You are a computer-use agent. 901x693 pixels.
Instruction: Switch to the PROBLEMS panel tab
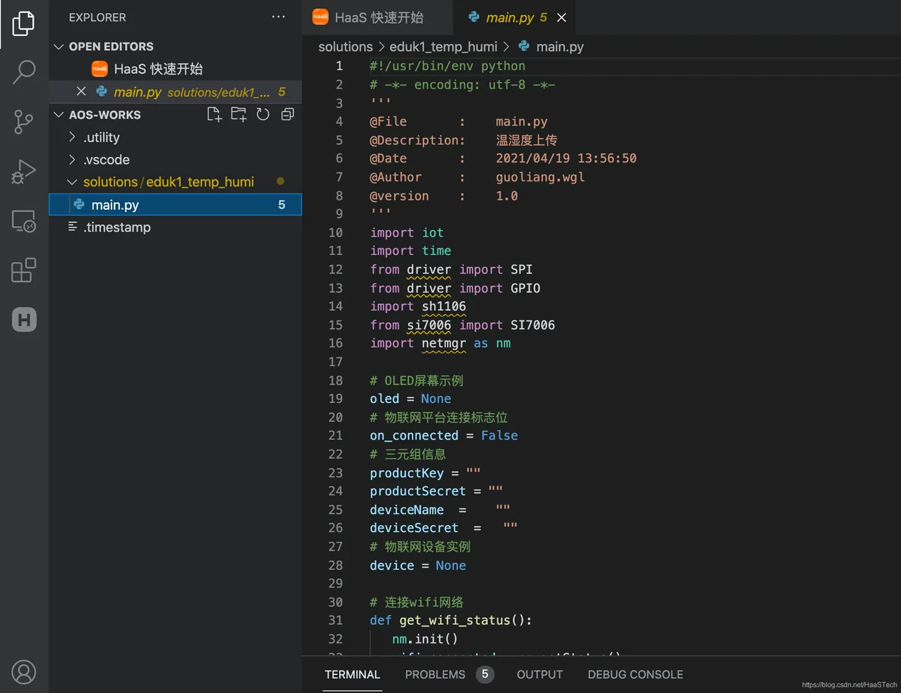pos(435,674)
